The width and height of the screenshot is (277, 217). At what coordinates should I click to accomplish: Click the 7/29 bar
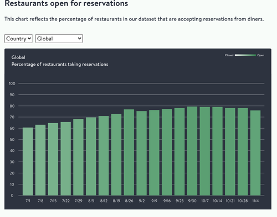(x=78, y=157)
